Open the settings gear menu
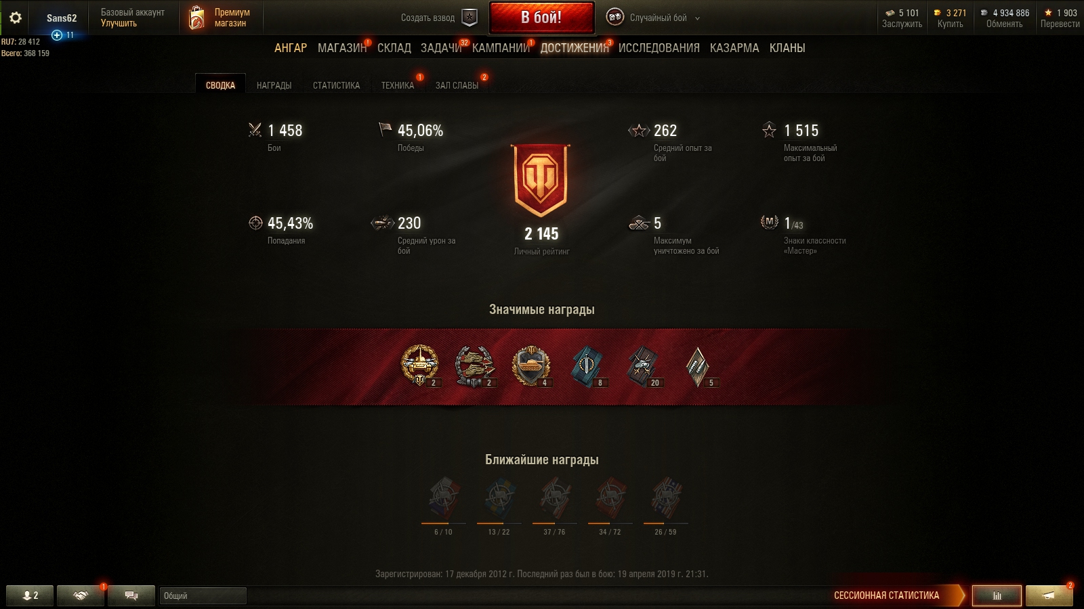The image size is (1084, 609). [15, 18]
